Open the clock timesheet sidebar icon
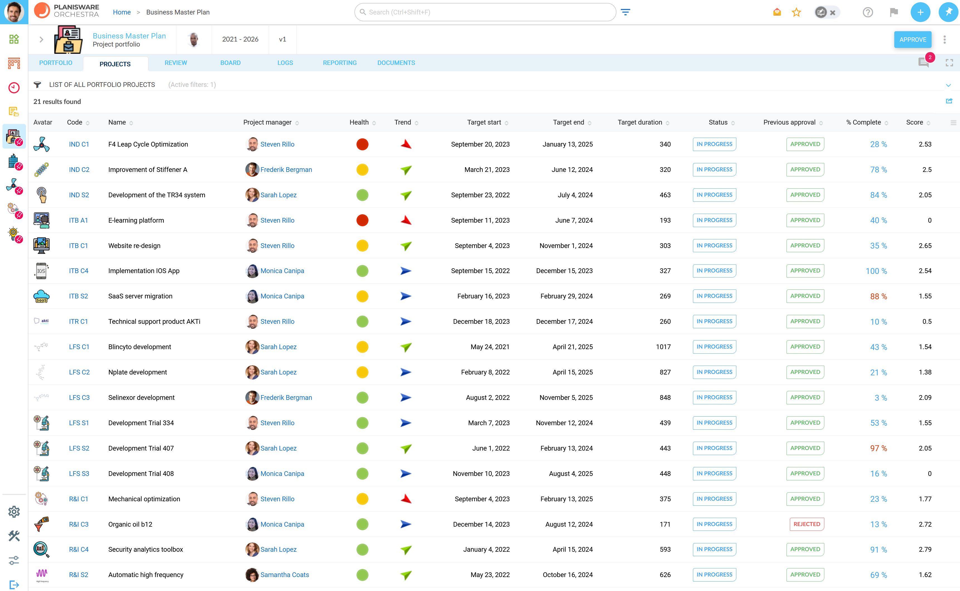960x591 pixels. click(14, 87)
